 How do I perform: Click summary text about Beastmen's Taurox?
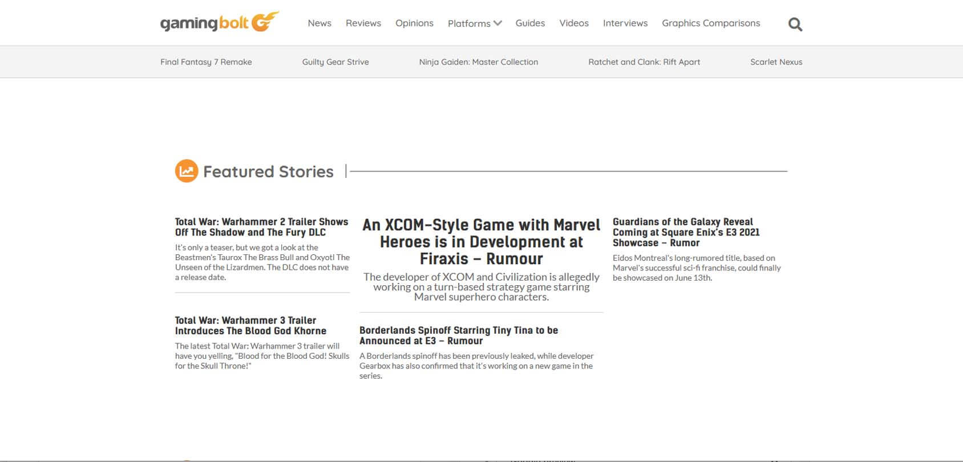[262, 262]
